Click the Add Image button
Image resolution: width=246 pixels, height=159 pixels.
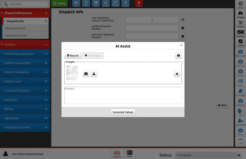(93, 55)
